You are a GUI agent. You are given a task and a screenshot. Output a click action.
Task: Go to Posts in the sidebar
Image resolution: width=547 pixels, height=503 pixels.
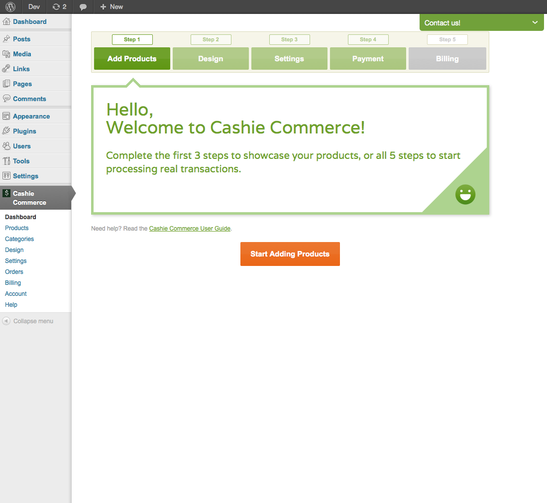[x=21, y=39]
